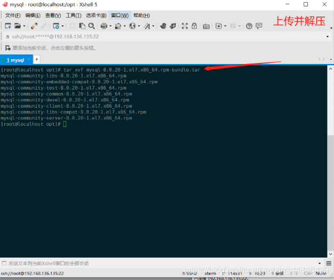The image size is (334, 280).
Task: Click mysql-community-server rpm line
Action: coord(66,118)
